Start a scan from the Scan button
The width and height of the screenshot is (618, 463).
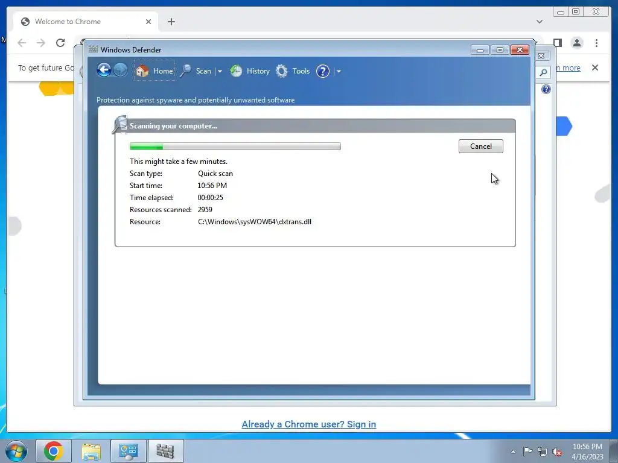coord(196,71)
